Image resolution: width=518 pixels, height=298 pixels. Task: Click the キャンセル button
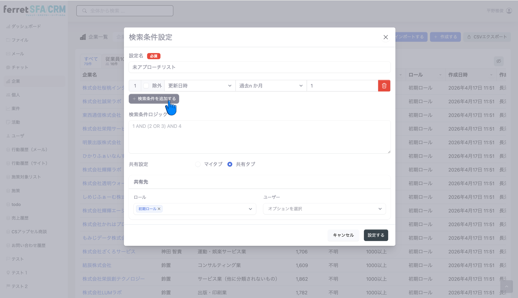(343, 235)
